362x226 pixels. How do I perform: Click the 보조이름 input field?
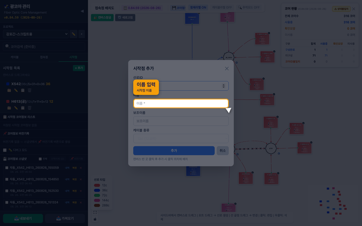point(181,121)
